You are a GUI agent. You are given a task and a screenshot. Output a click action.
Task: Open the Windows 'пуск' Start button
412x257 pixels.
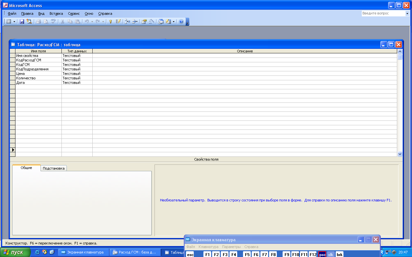(15, 252)
